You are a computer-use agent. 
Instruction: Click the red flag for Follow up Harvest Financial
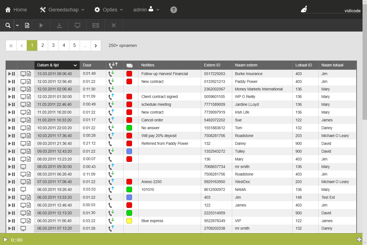[x=129, y=74]
